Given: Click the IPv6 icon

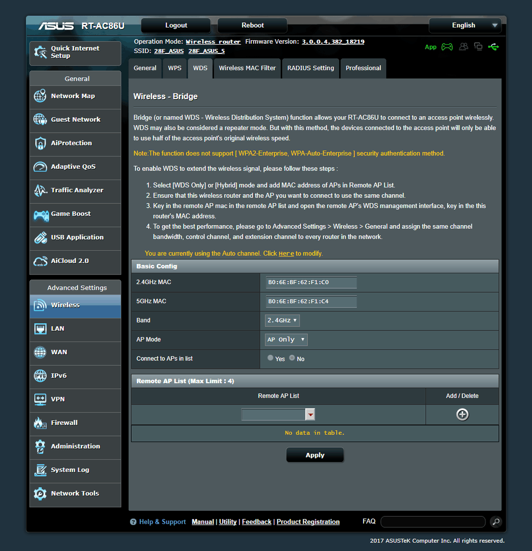Looking at the screenshot, I should click(40, 376).
